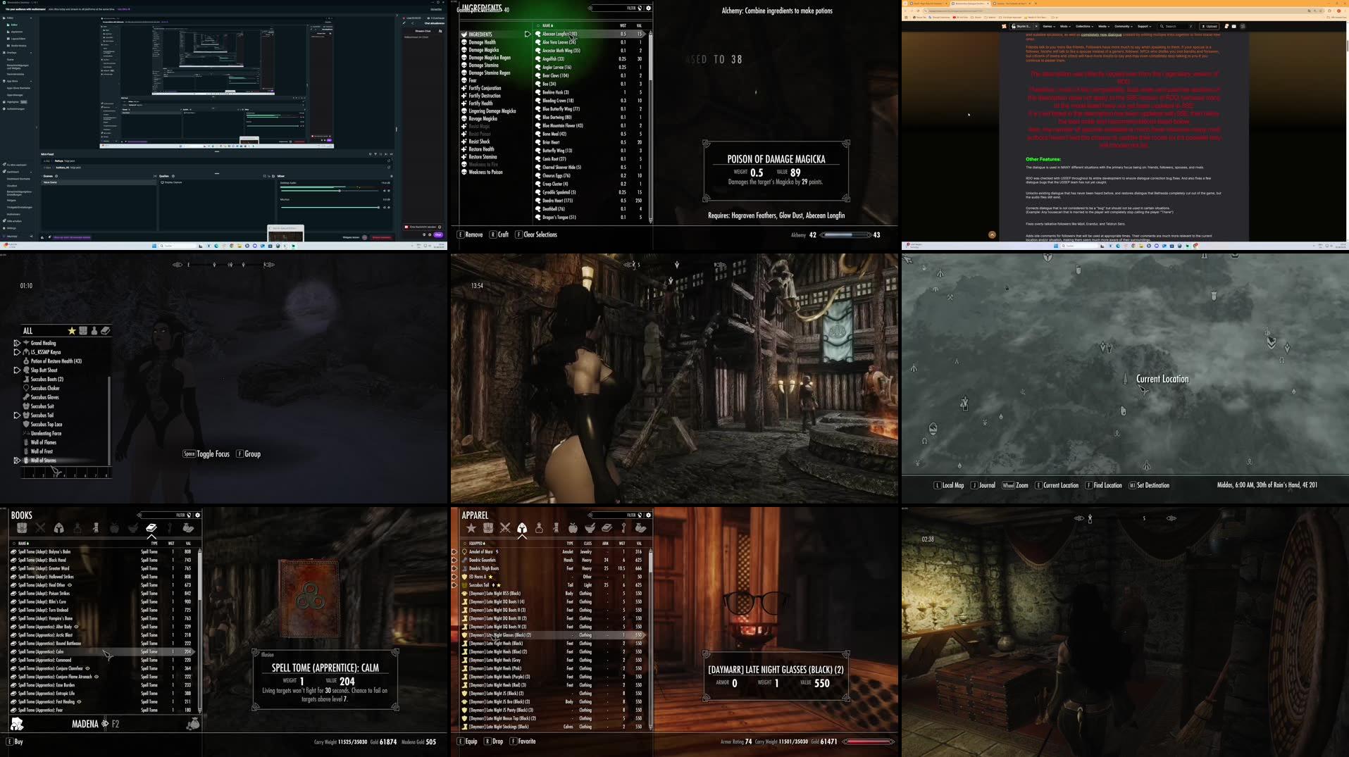Click Clear Selections in Alchemy menu

click(536, 234)
